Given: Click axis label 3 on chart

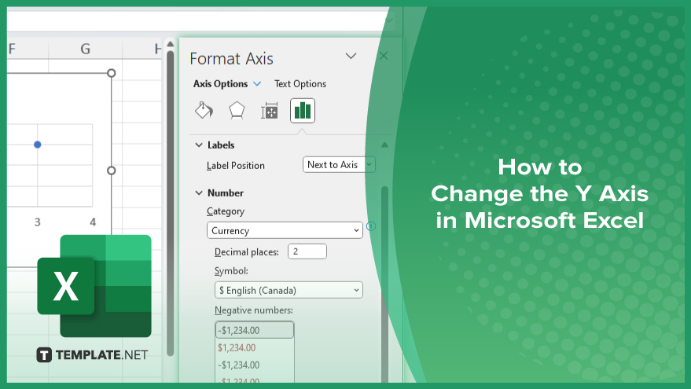Looking at the screenshot, I should pyautogui.click(x=38, y=222).
